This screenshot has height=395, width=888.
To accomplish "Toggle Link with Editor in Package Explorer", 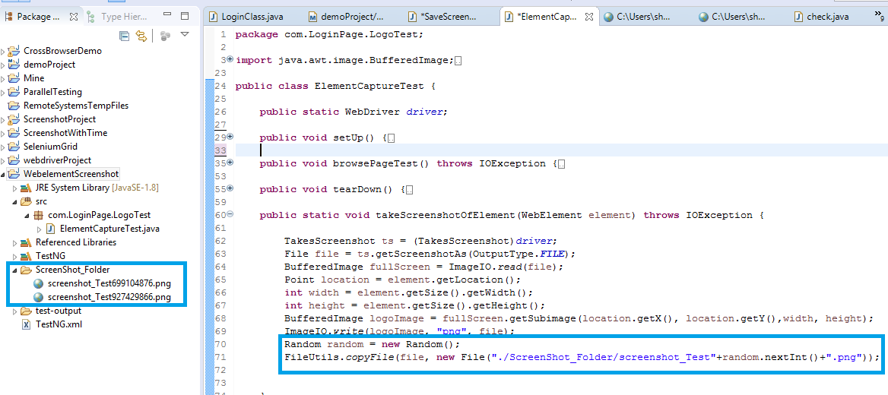I will 141,36.
